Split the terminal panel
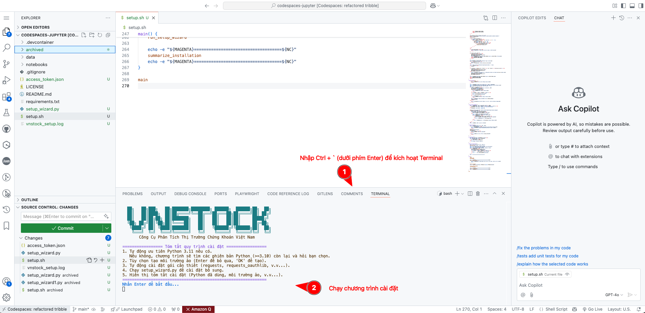The height and width of the screenshot is (313, 645). pos(470,193)
